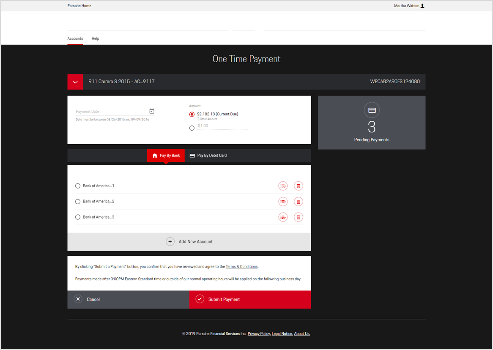The width and height of the screenshot is (493, 350).
Task: Choose the Other Amount radio option
Action: (x=192, y=128)
